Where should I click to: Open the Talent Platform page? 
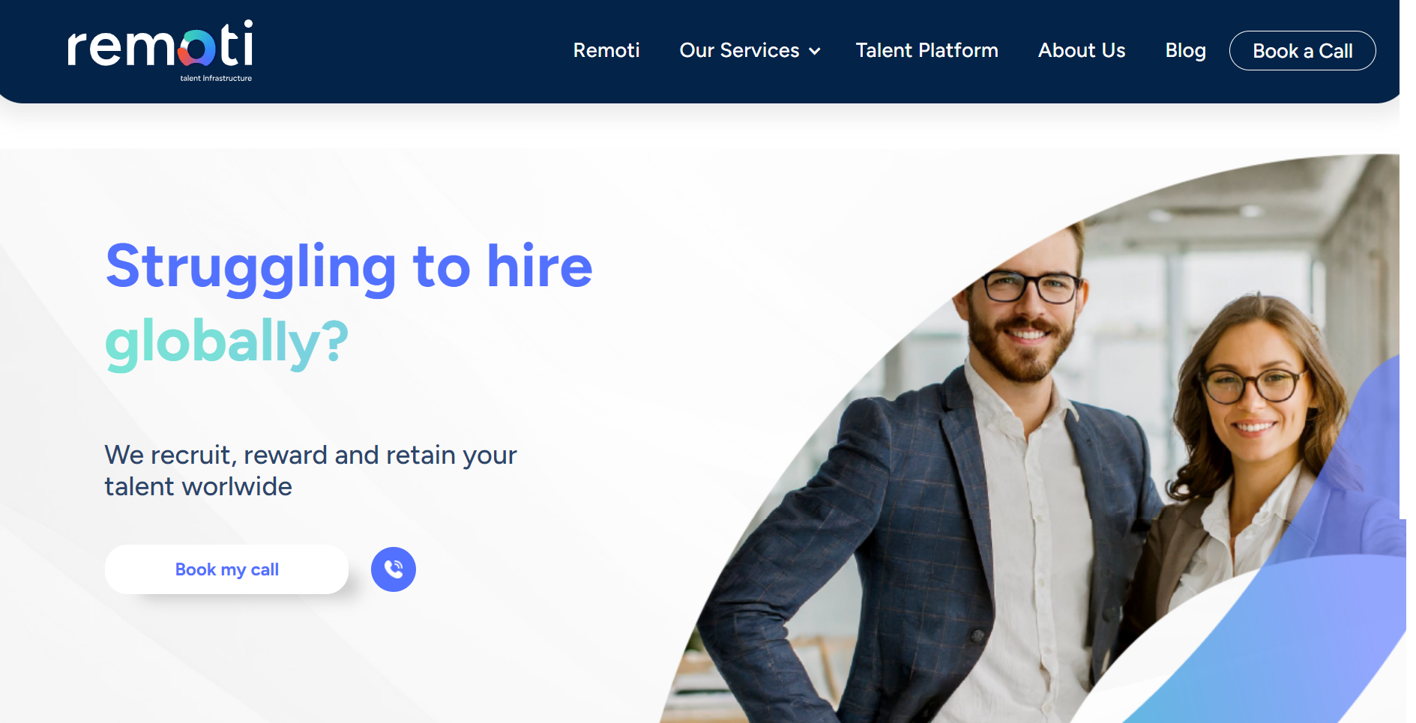927,50
